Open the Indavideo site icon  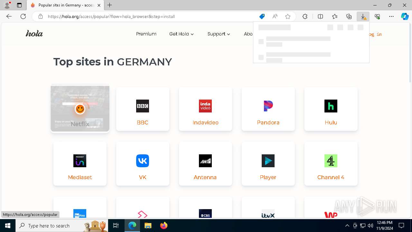[205, 106]
